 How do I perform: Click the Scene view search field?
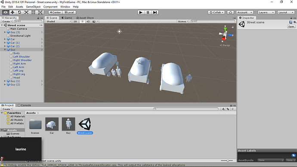coord(213,22)
